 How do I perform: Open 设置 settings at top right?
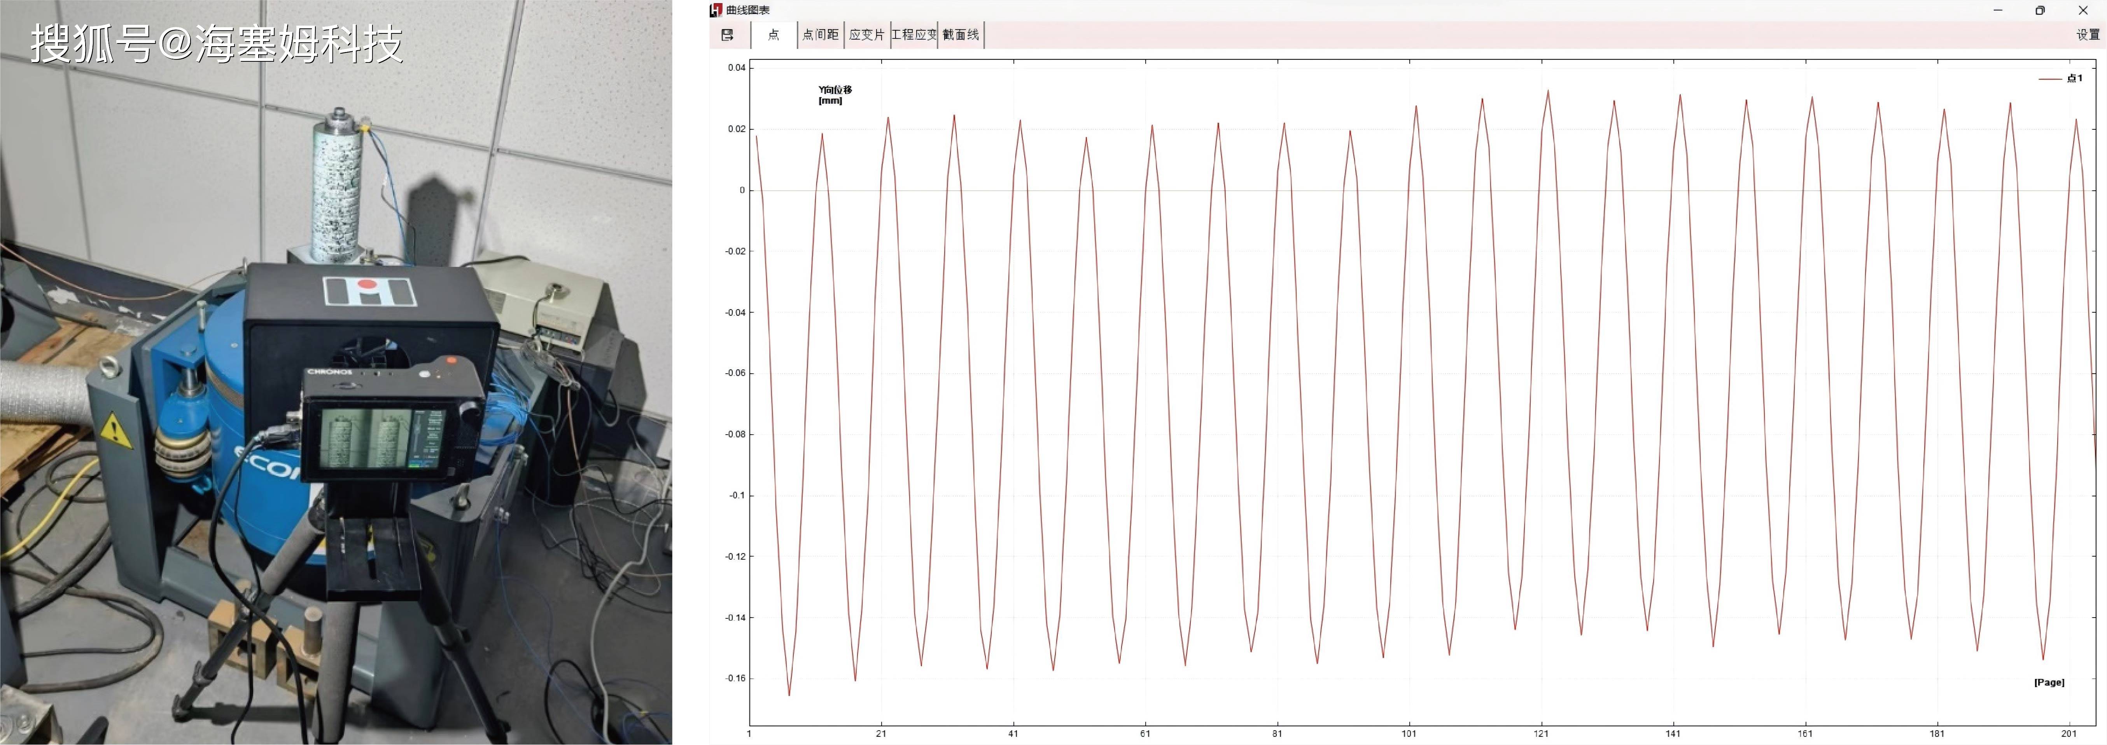tap(2088, 34)
